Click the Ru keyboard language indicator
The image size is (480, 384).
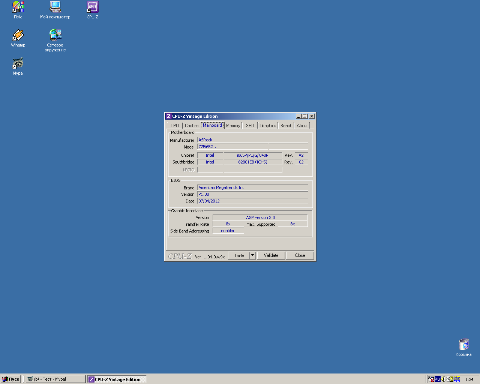pyautogui.click(x=437, y=379)
